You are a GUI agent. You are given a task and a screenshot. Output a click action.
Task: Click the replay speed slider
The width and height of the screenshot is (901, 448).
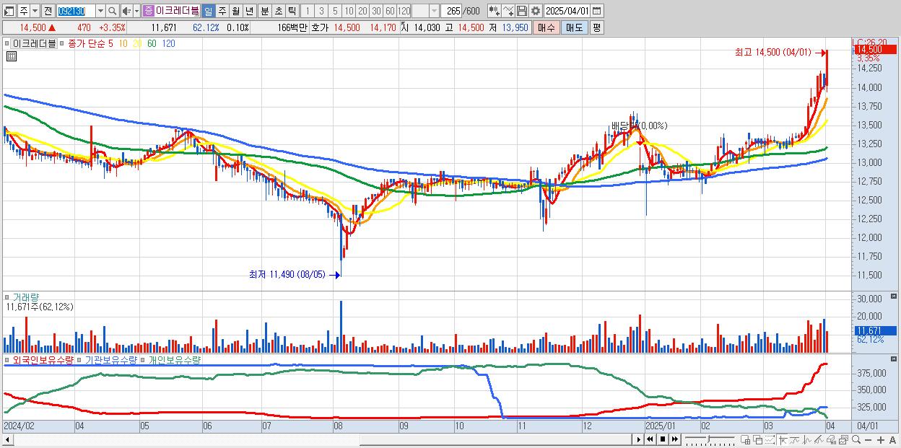[x=710, y=439]
